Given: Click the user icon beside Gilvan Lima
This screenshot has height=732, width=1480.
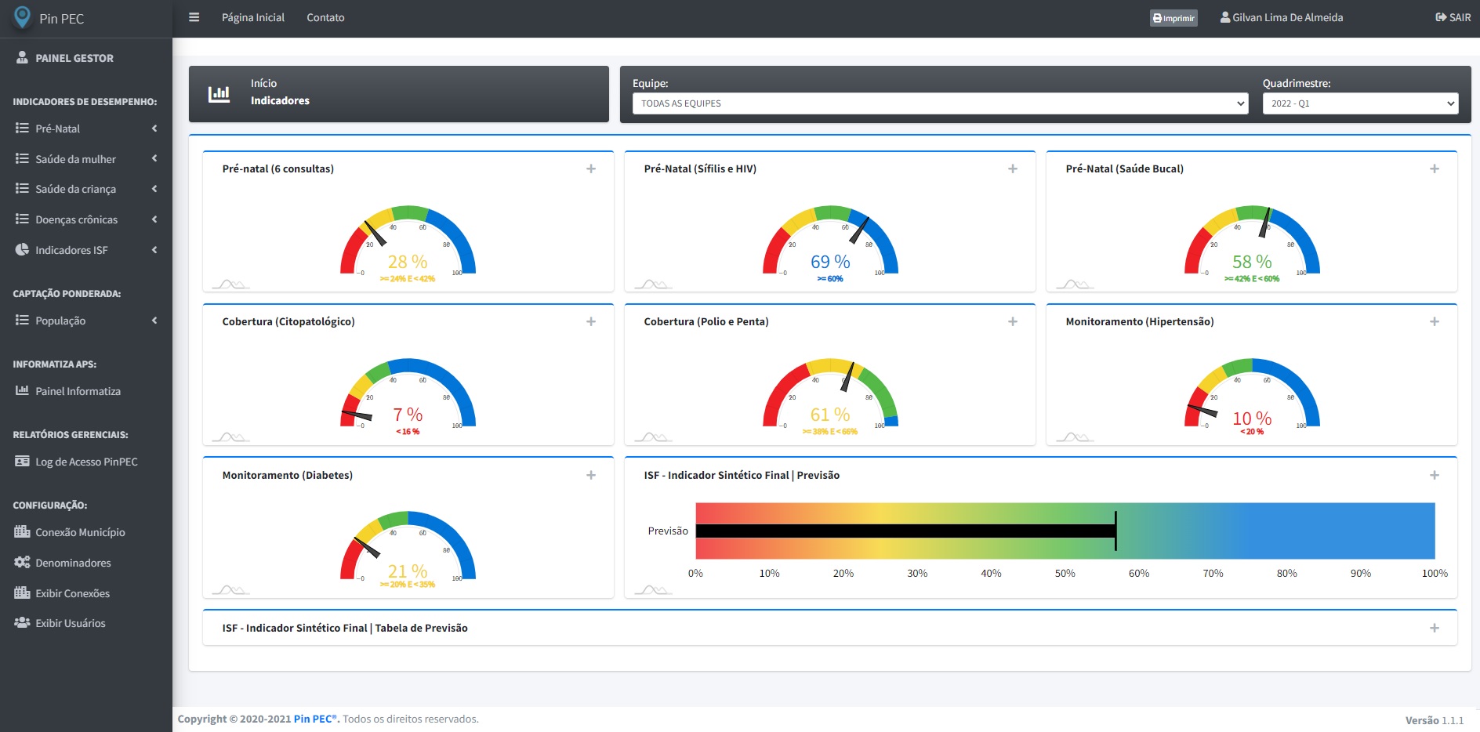Looking at the screenshot, I should pyautogui.click(x=1225, y=17).
